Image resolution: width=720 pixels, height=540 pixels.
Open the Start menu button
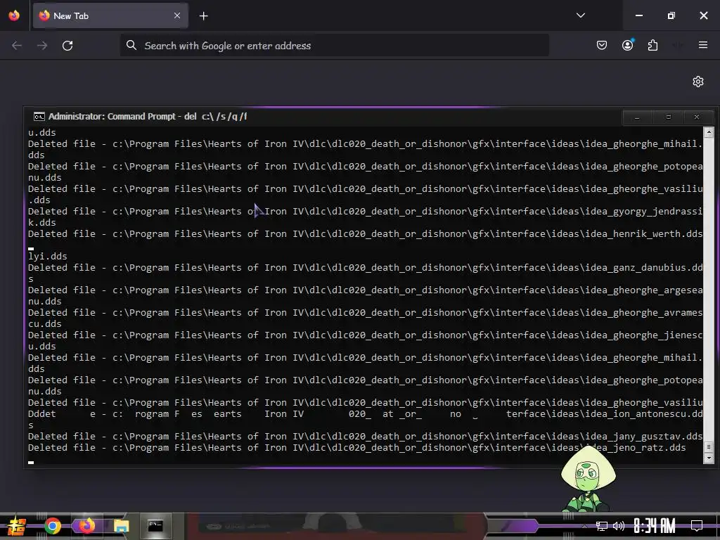click(17, 526)
